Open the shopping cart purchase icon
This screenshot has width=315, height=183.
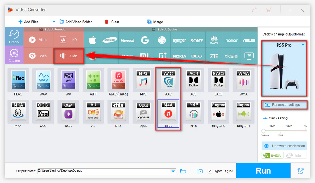269,9
